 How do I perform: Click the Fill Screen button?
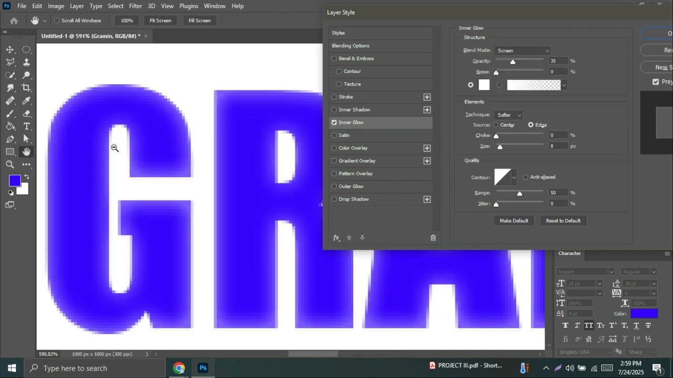(x=199, y=20)
